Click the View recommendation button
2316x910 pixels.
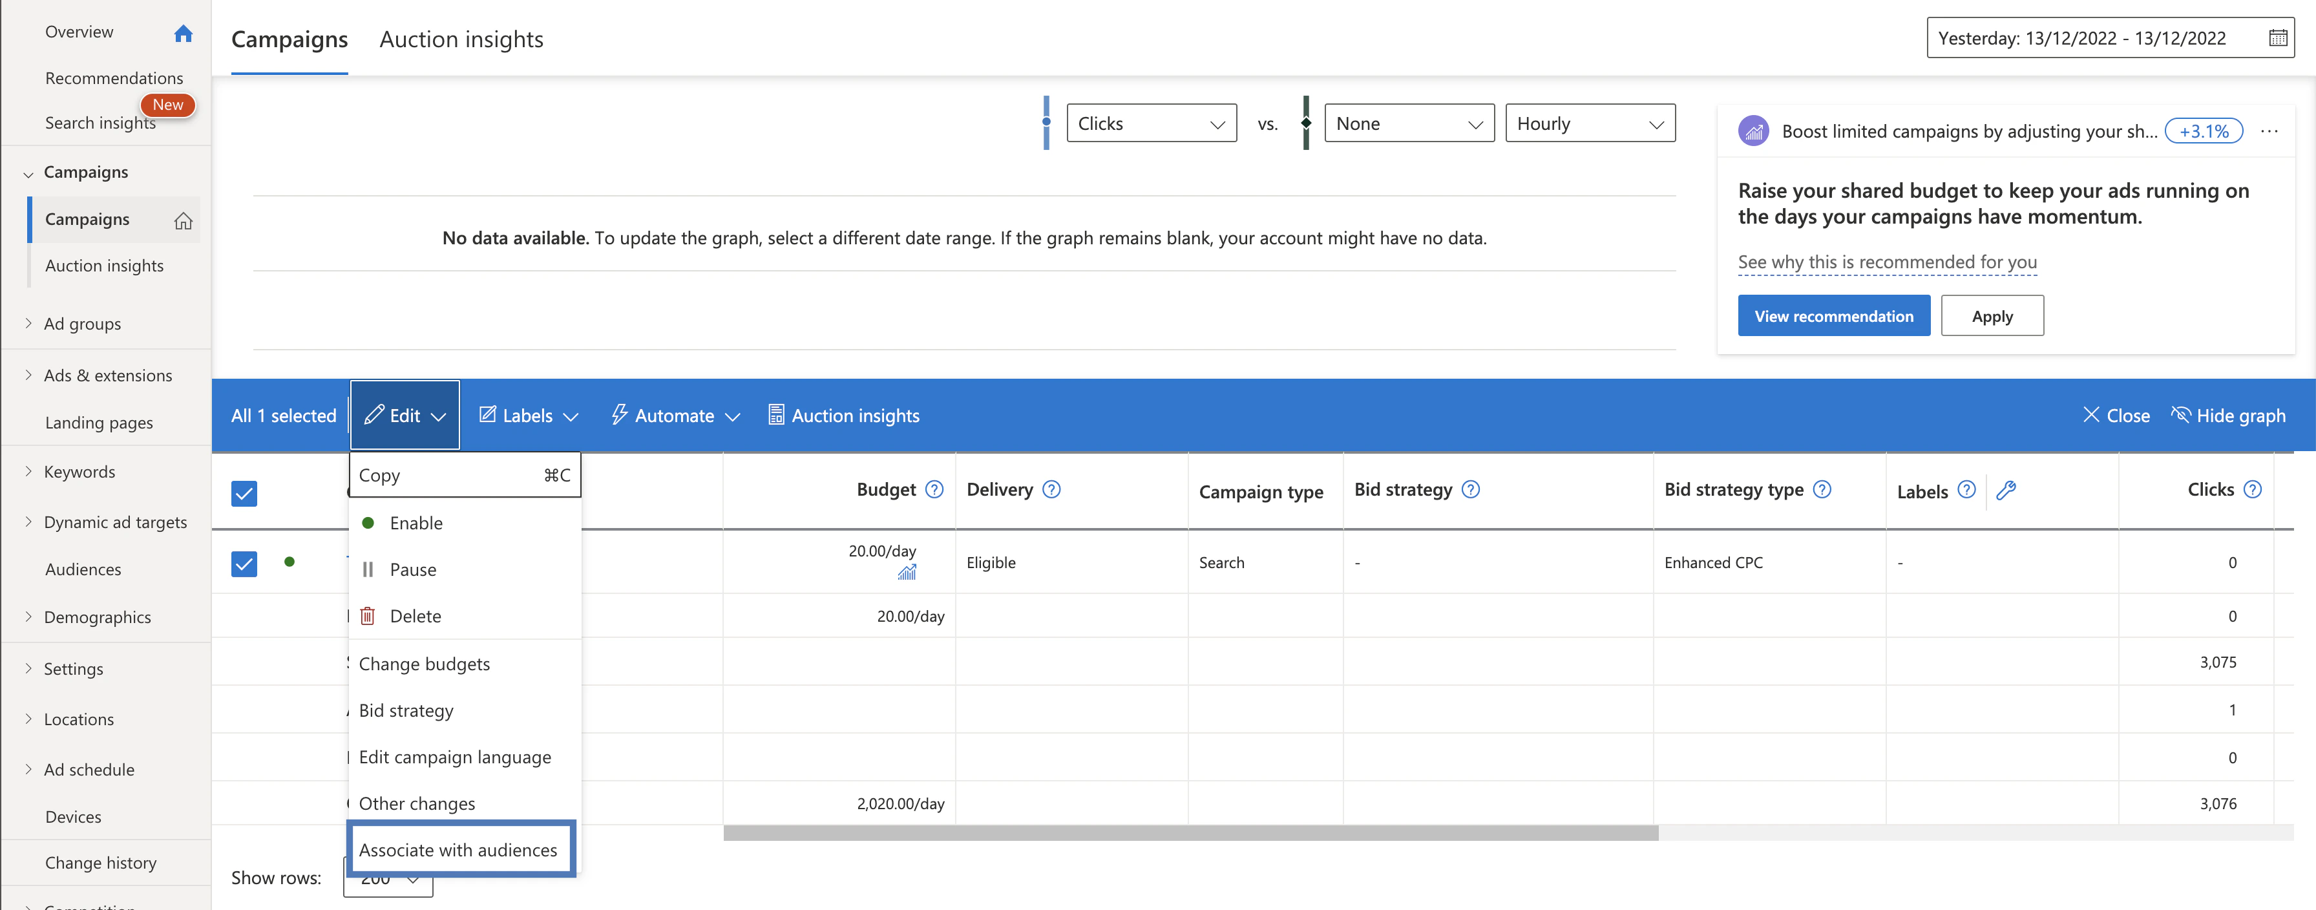[1833, 315]
